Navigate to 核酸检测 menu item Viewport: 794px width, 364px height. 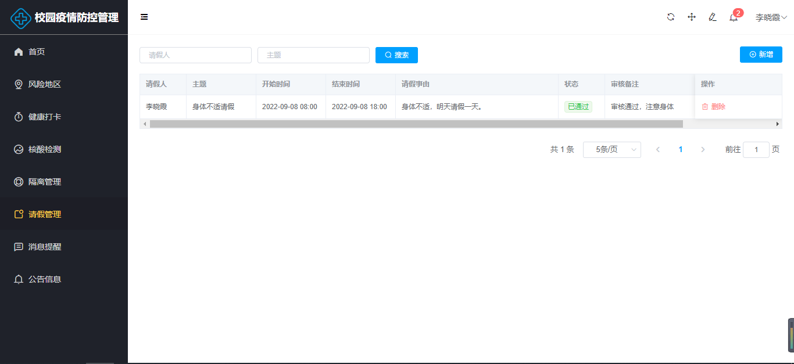(45, 149)
